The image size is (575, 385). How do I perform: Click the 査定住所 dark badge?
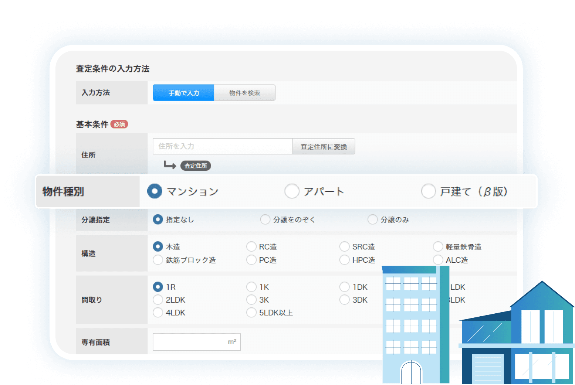pyautogui.click(x=196, y=166)
